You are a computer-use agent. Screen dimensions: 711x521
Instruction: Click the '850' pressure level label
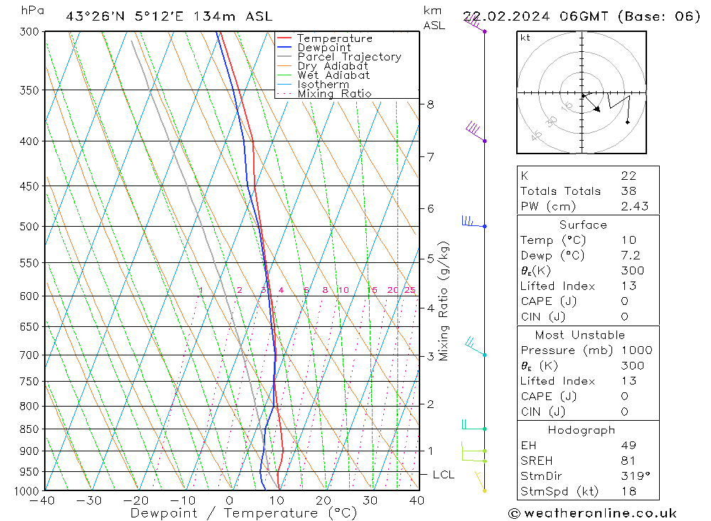[30, 429]
